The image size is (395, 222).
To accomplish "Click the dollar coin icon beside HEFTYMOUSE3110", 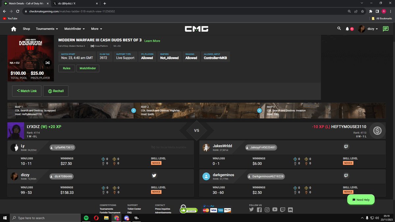I will 377,131.
